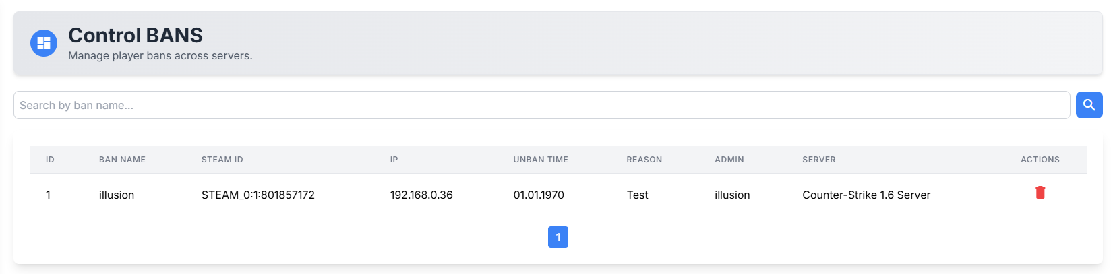Delete the illusion ban with trash icon
The height and width of the screenshot is (274, 1111).
1040,193
